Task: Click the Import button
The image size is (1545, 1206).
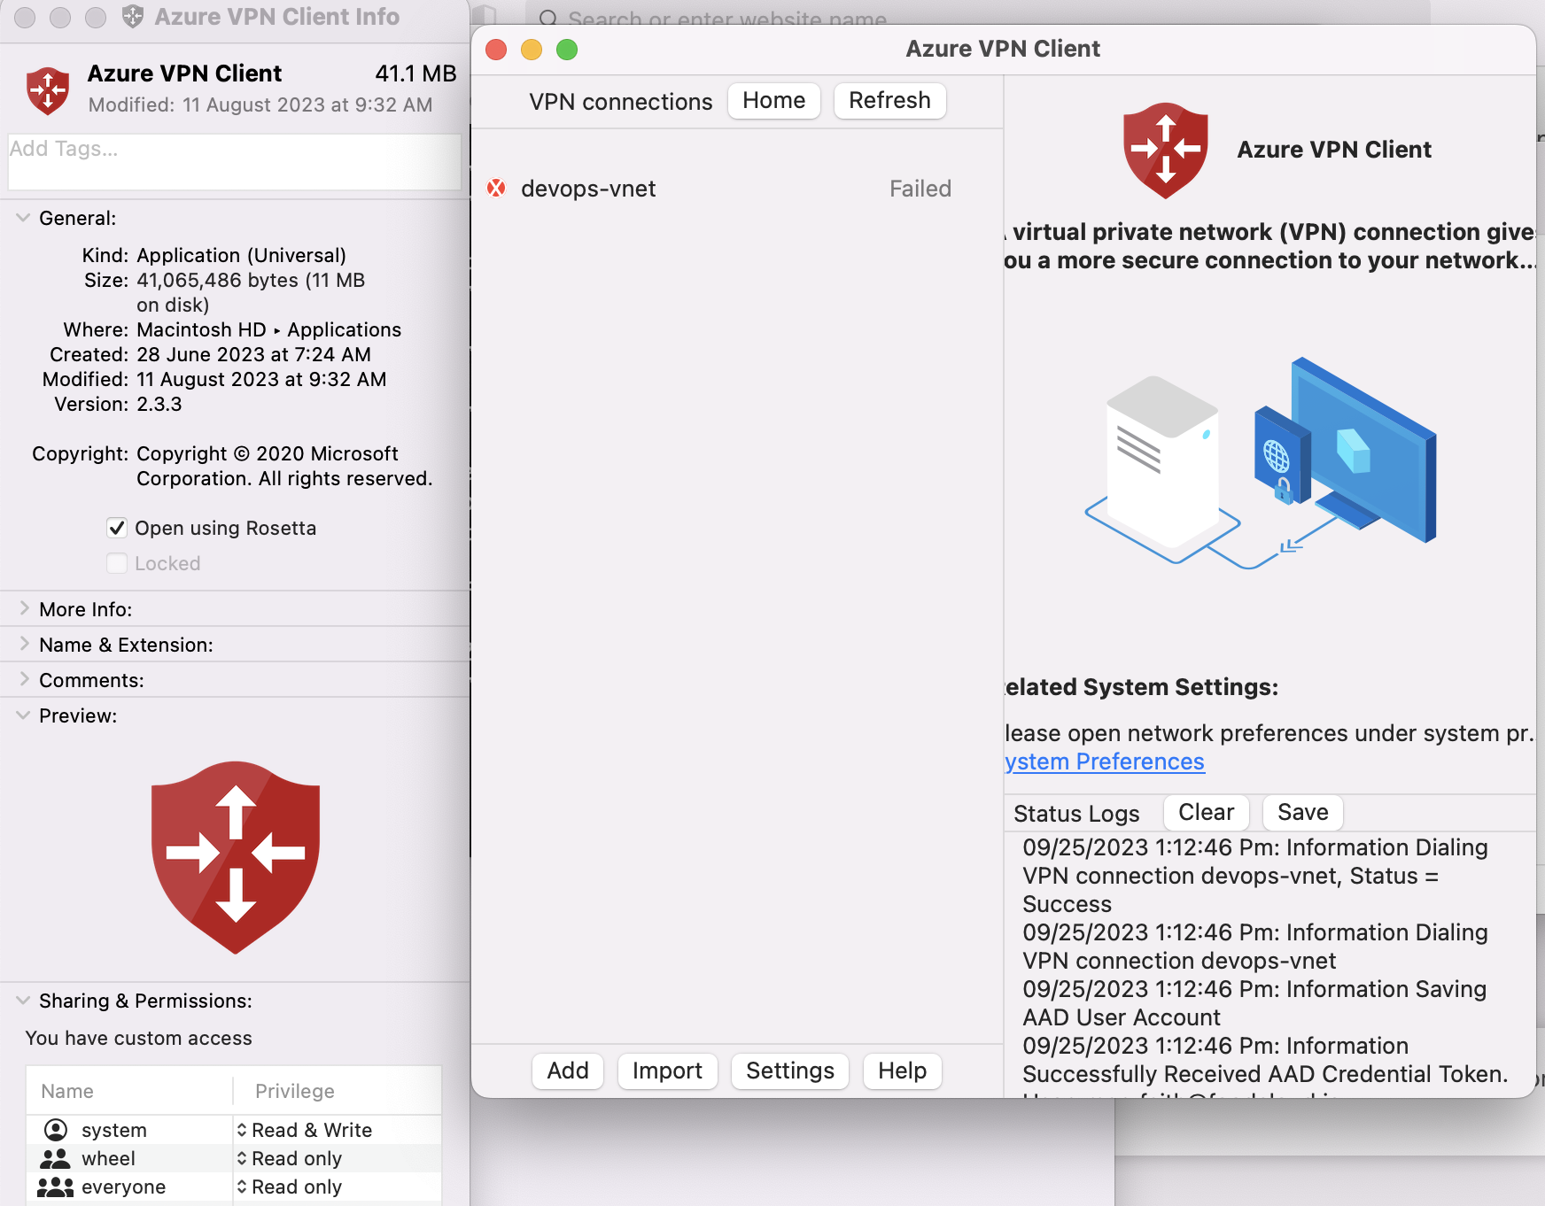Action: [x=667, y=1071]
